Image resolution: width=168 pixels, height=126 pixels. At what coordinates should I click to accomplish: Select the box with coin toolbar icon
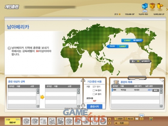[x=43, y=121]
